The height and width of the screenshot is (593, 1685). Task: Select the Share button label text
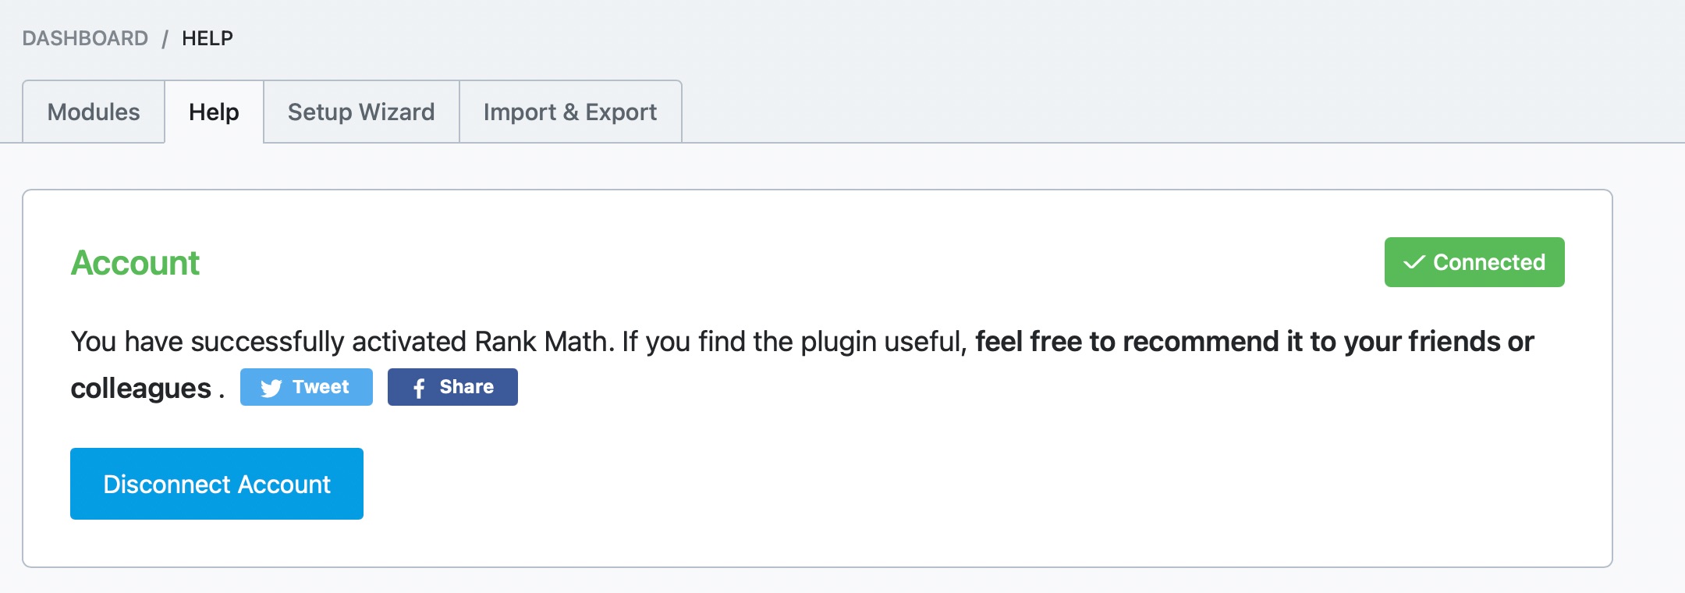[466, 386]
